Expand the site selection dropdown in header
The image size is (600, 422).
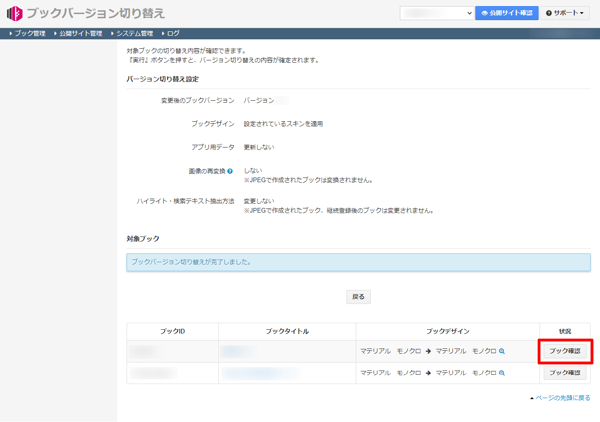tap(437, 13)
